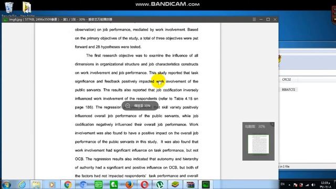The width and height of the screenshot is (336, 189).
Task: Open the New folder desktop icon
Action: click(x=27, y=8)
